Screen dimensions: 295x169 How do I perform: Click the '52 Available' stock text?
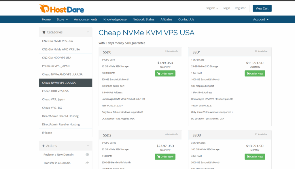pyautogui.click(x=261, y=51)
